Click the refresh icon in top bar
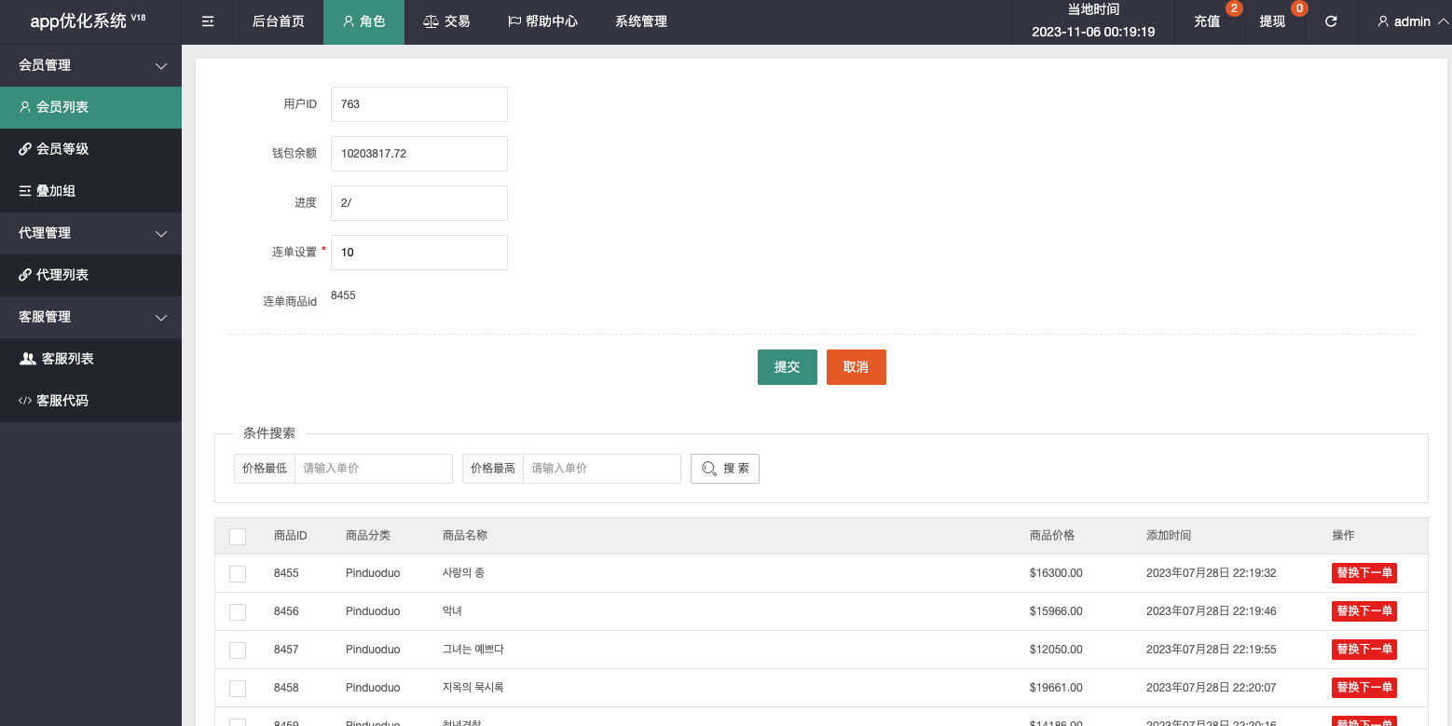 pos(1331,21)
